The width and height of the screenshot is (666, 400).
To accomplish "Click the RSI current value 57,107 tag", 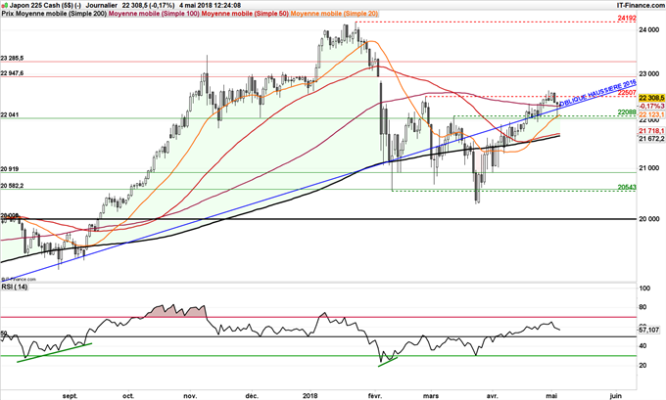I will coord(651,330).
